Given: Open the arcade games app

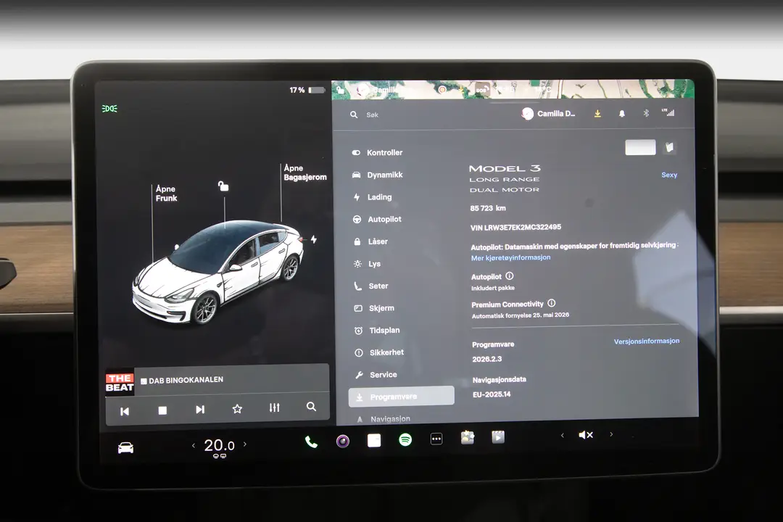Looking at the screenshot, I should pos(468,438).
